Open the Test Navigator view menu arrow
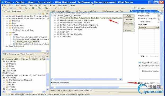The image size is (165, 96). (47, 14)
